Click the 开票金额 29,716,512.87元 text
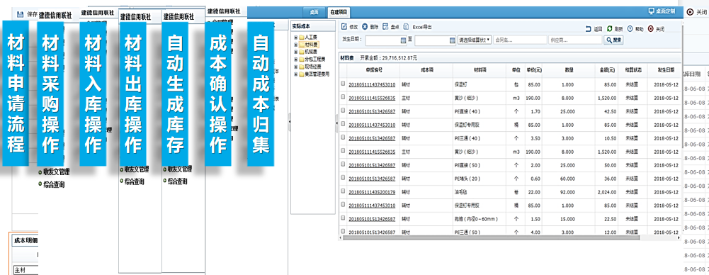 pos(388,58)
